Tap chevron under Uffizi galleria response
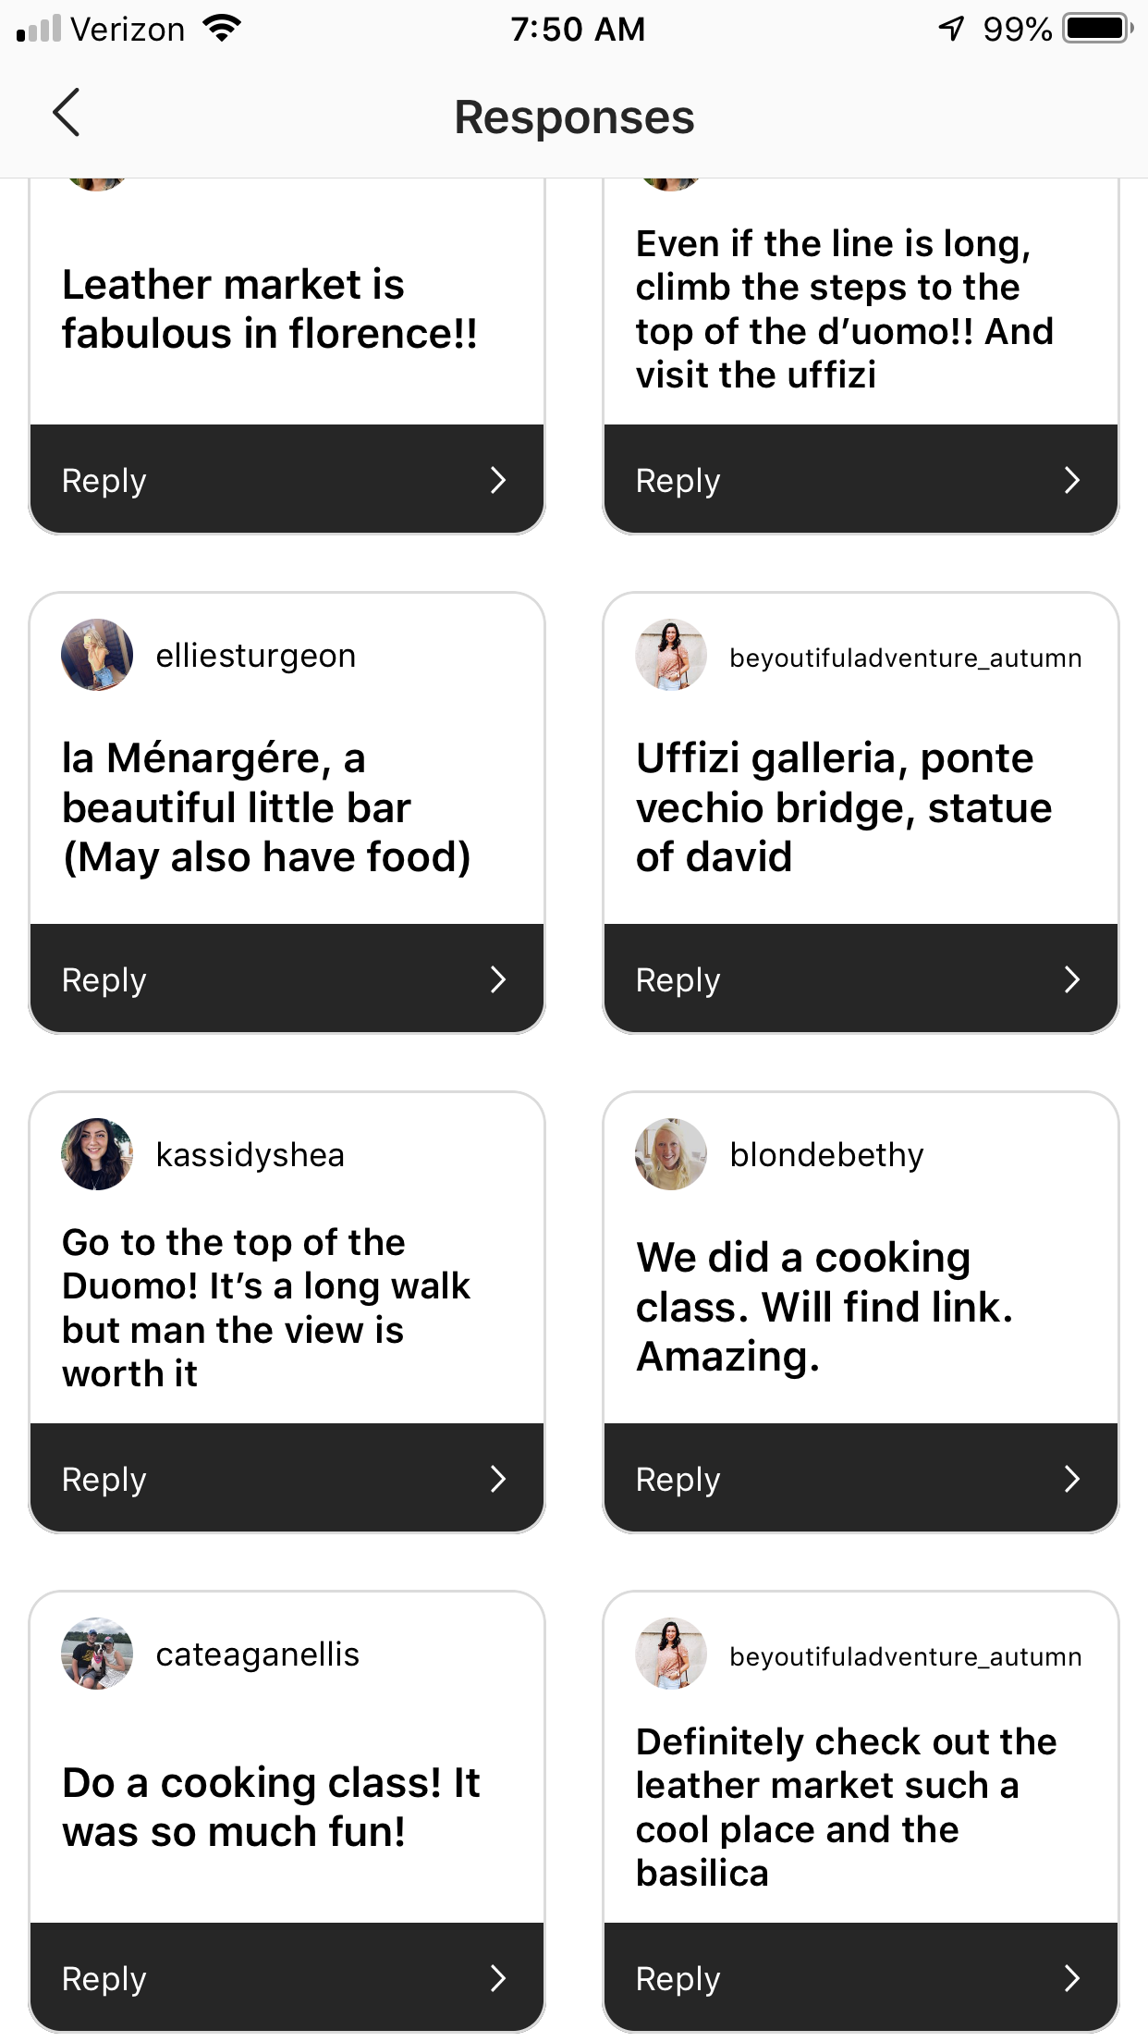The width and height of the screenshot is (1148, 2042). pyautogui.click(x=1072, y=979)
